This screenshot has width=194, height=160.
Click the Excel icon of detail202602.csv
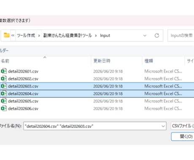[4, 79]
